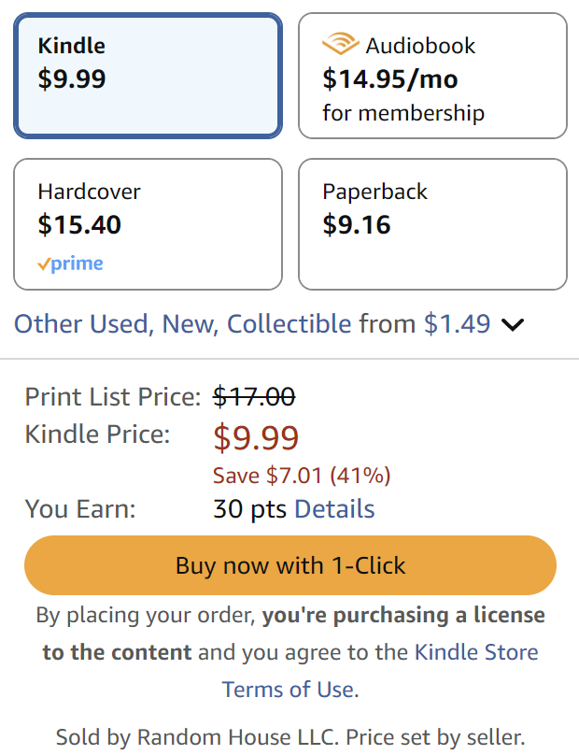Click the Paperback $9.16 price

tap(357, 225)
